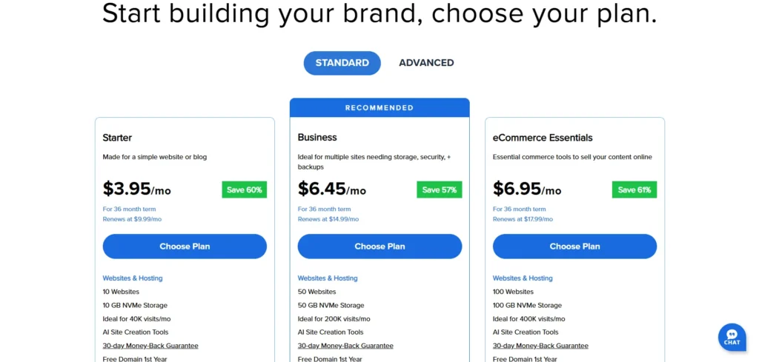This screenshot has height=362, width=759.
Task: Click the Save 60% badge
Action: point(244,190)
